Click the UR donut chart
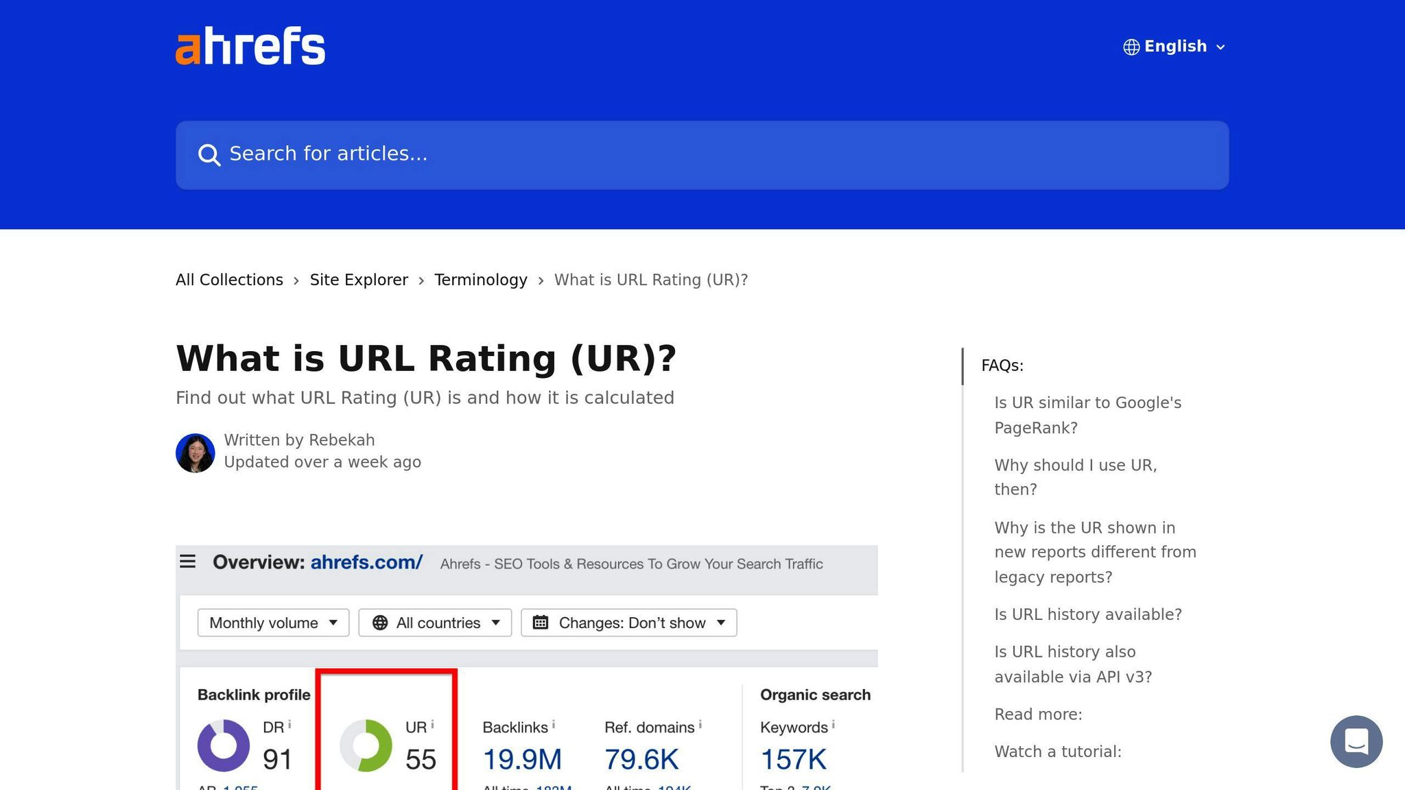The height and width of the screenshot is (790, 1405). point(366,745)
